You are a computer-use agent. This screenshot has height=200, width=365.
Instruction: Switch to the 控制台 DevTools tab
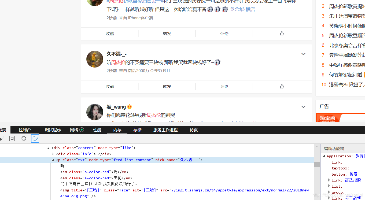click(25, 130)
